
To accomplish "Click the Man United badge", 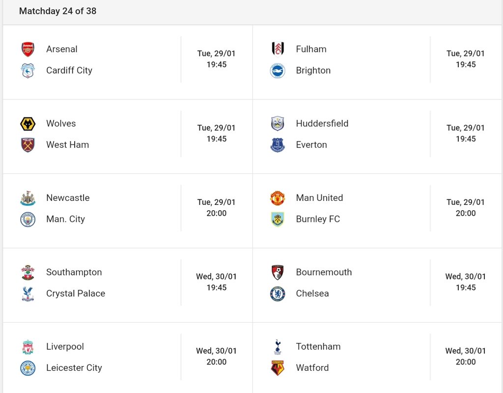I will point(278,198).
